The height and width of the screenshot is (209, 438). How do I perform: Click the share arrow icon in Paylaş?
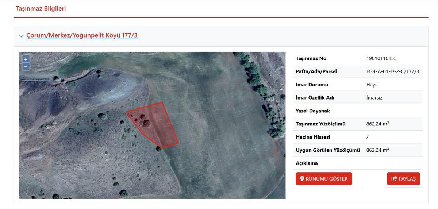click(394, 179)
